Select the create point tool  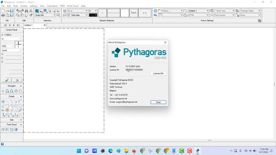[3, 102]
